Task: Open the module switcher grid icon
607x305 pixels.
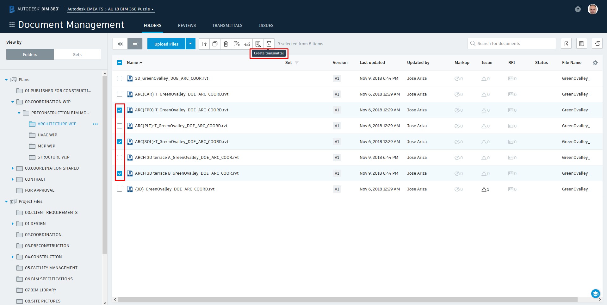Action: 12,25
